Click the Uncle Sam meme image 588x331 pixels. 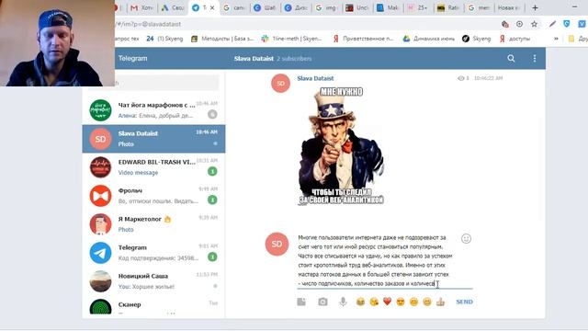pos(341,146)
